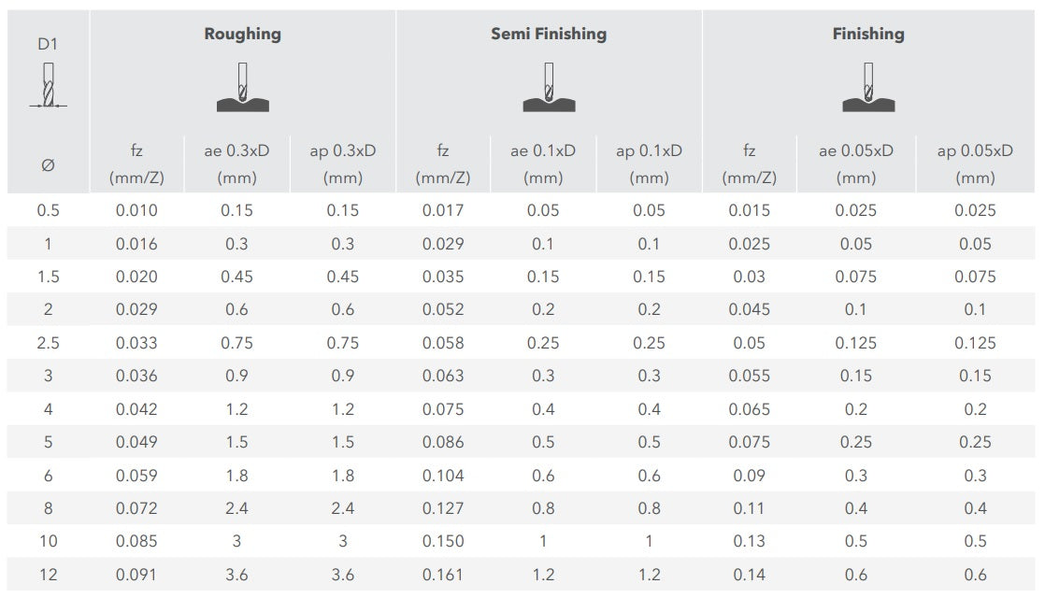Viewport: 1045px width, 598px height.
Task: Click semi finishing fz value 0.150
Action: click(443, 541)
